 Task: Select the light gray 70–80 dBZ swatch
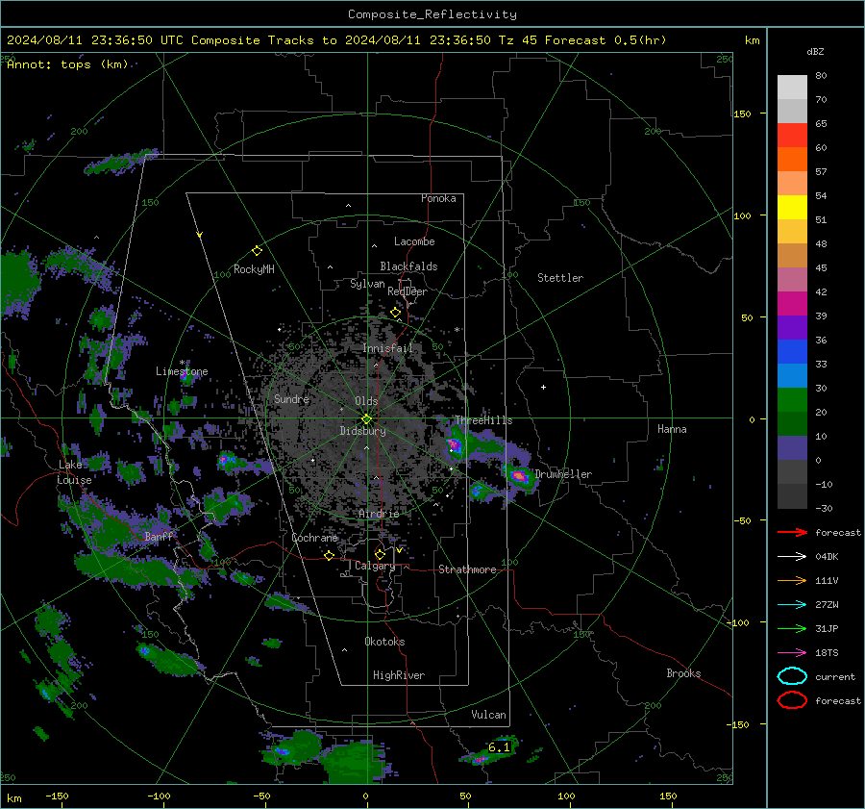[792, 88]
